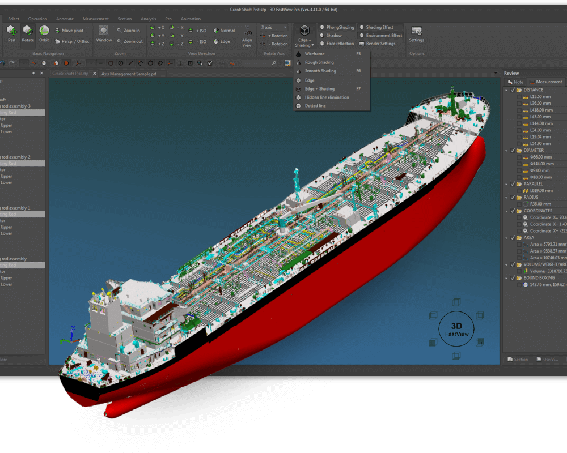Screen dimensions: 567x453
Task: Switch to Axis Management Sample.prt tab
Action: [129, 74]
